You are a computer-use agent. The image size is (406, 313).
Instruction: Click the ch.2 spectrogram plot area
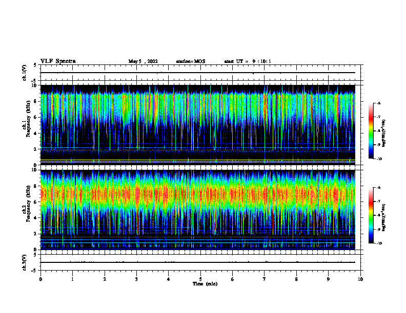[197, 210]
